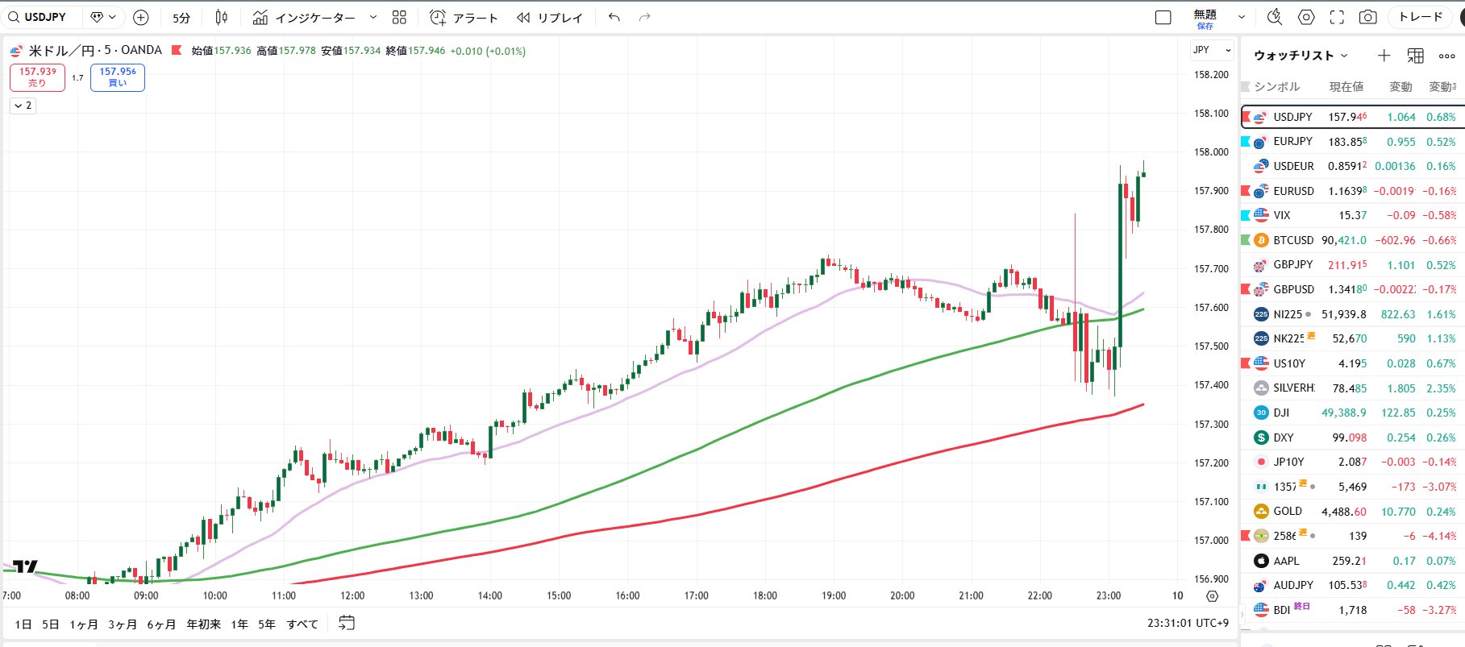1465x647 pixels.
Task: Click the blue 買い buy price button
Action: pyautogui.click(x=118, y=77)
